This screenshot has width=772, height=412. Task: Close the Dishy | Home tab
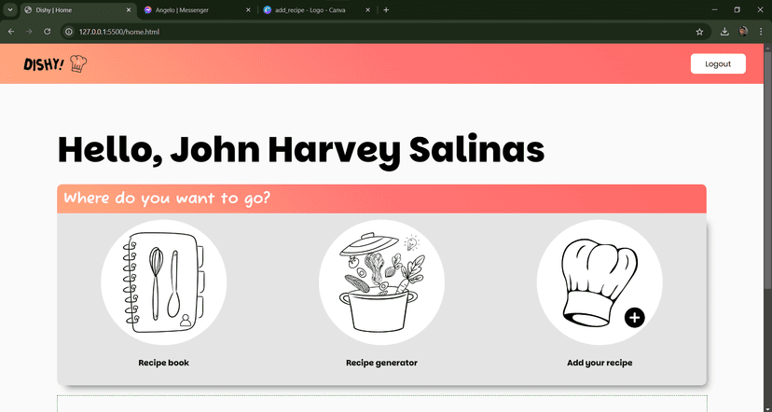tap(127, 9)
